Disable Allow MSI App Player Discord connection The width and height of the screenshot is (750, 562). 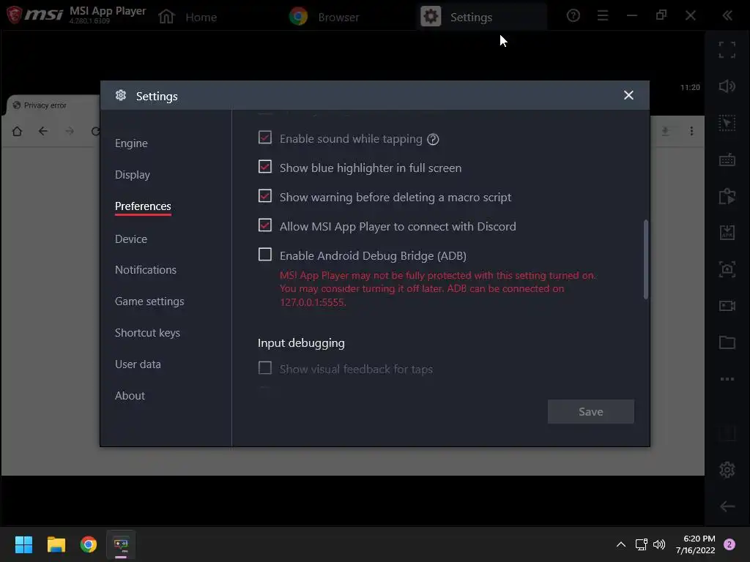[x=265, y=225]
